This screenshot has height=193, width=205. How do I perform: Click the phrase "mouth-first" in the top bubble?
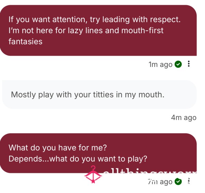point(142,30)
